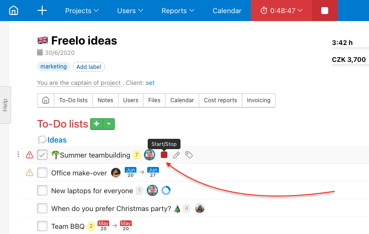Click the Add label button
369x234 pixels.
point(89,67)
